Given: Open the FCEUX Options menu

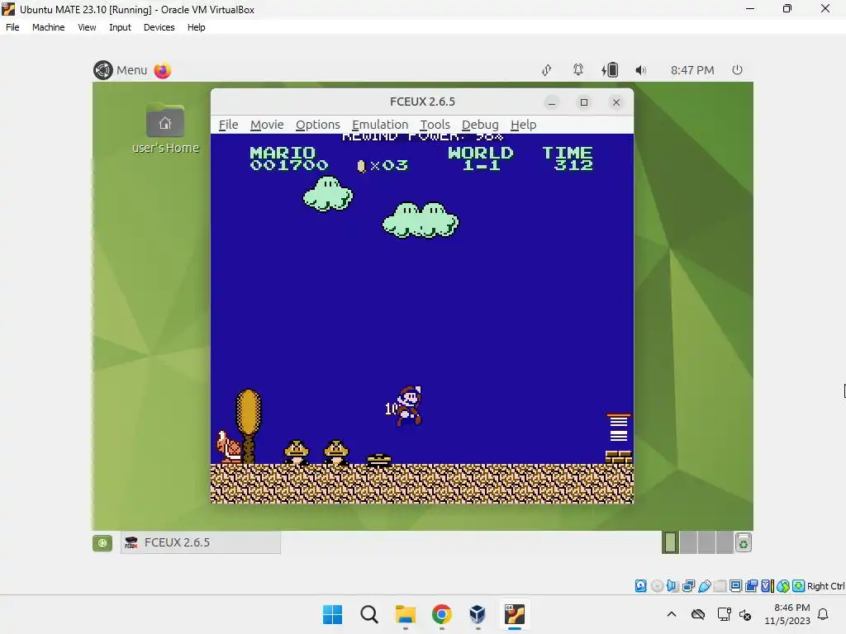Looking at the screenshot, I should [x=318, y=125].
